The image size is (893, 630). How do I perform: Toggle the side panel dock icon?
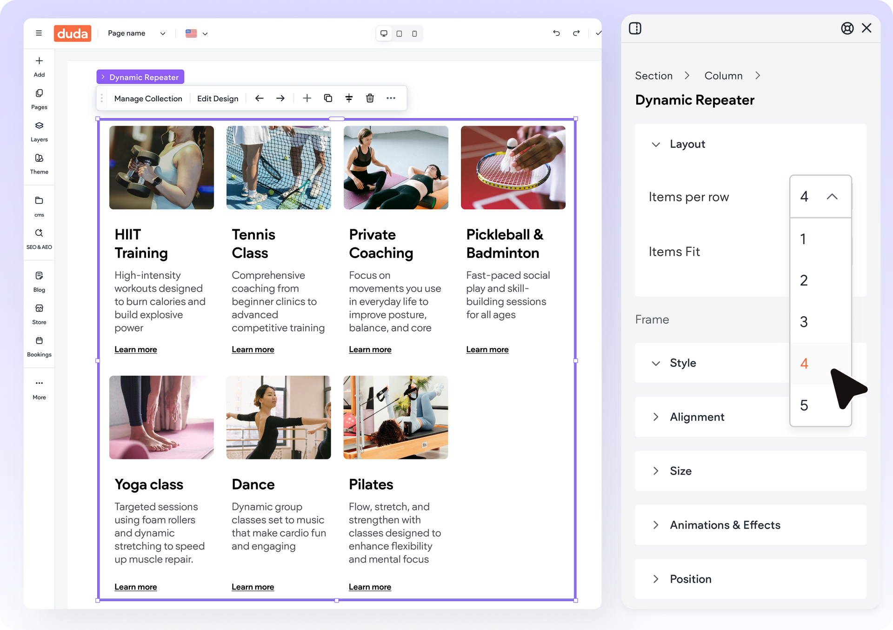click(635, 28)
